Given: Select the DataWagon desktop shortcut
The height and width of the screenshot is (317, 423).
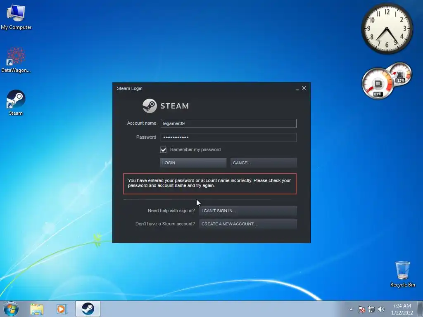Looking at the screenshot, I should click(16, 60).
